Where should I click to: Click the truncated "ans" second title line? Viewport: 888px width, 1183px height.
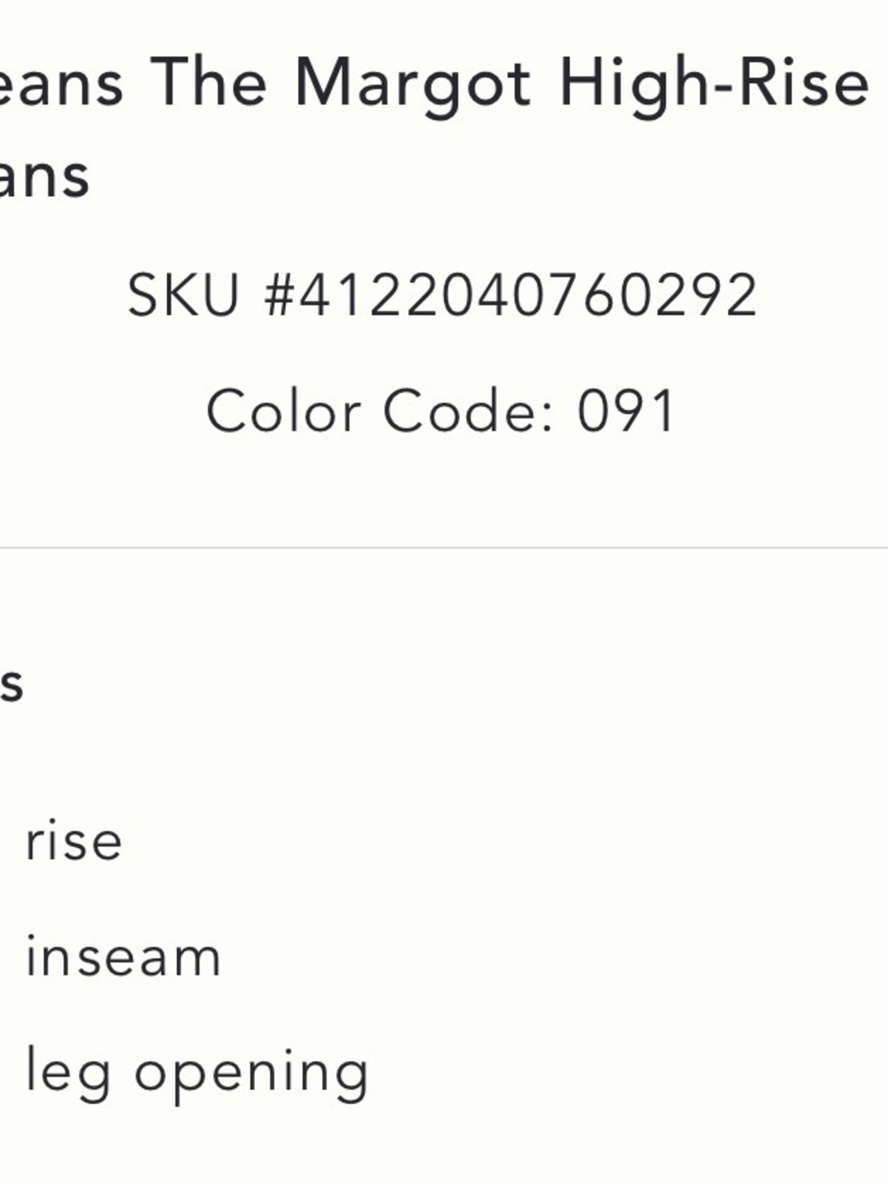(x=44, y=177)
